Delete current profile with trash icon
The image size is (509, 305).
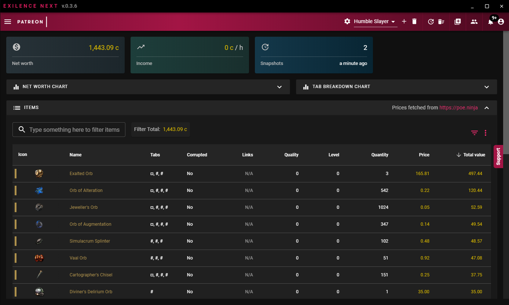[414, 21]
